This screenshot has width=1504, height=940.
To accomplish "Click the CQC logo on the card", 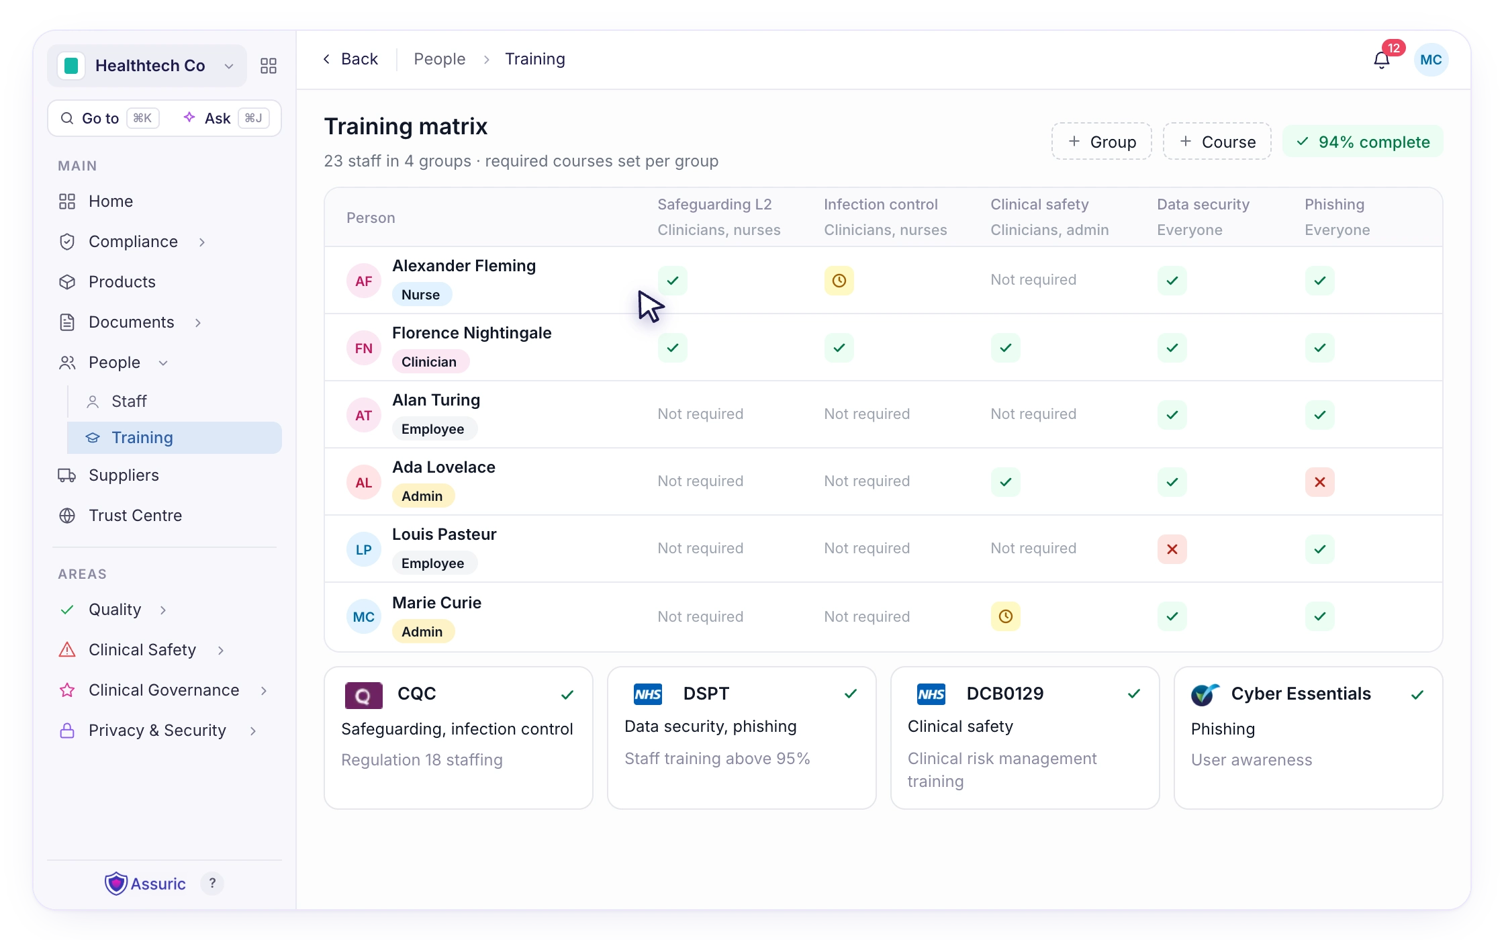I will point(363,695).
